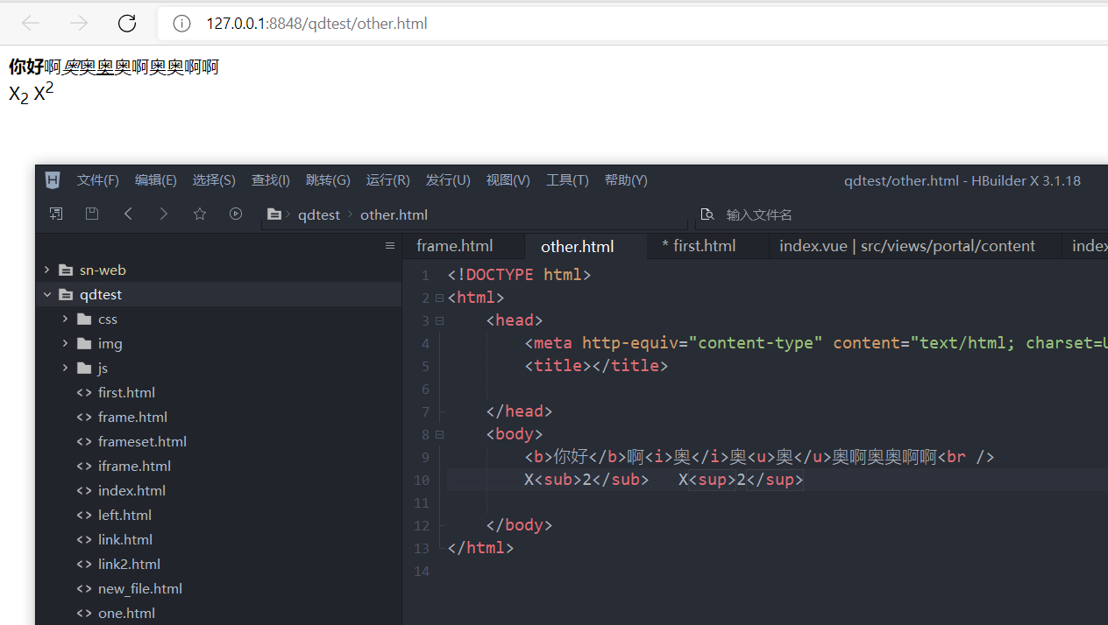Open the 运行(R) menu

(x=388, y=180)
